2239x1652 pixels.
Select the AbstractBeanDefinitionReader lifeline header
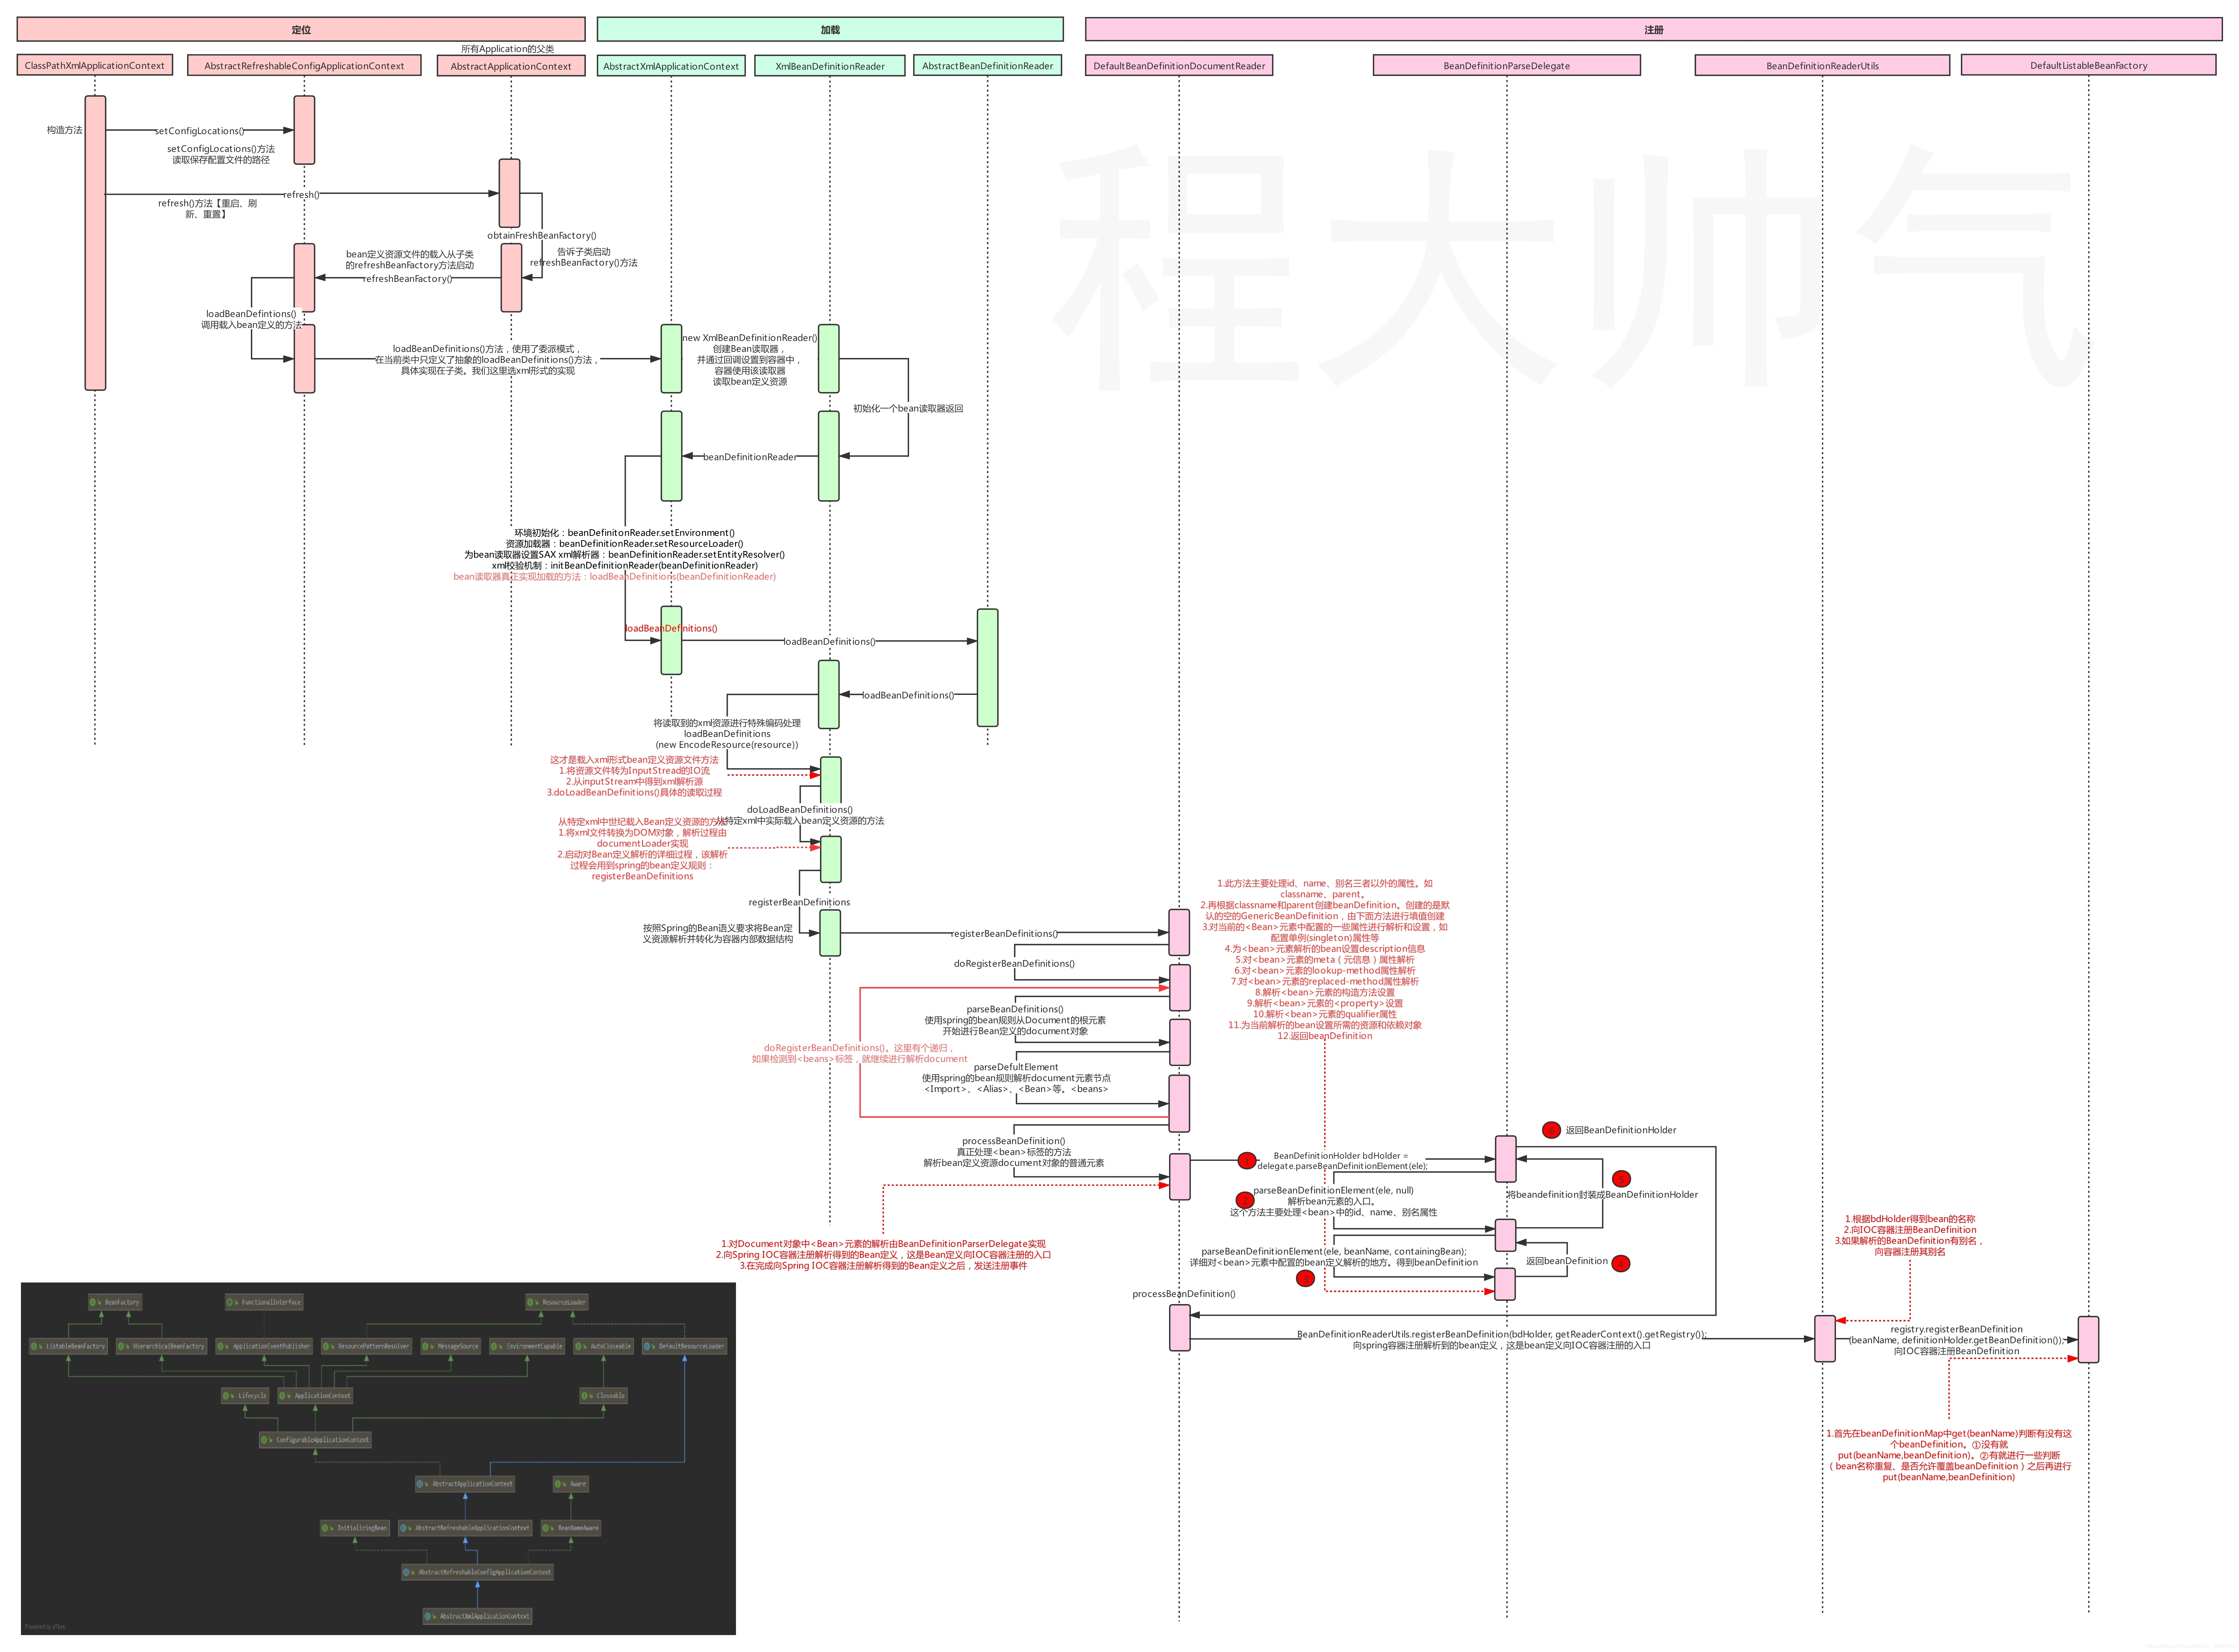tap(988, 65)
